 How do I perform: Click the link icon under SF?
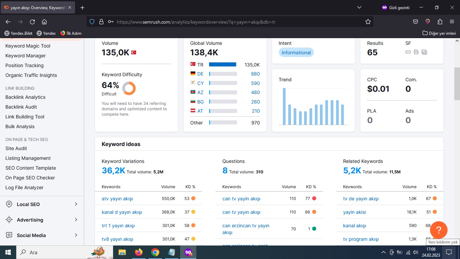[x=408, y=52]
